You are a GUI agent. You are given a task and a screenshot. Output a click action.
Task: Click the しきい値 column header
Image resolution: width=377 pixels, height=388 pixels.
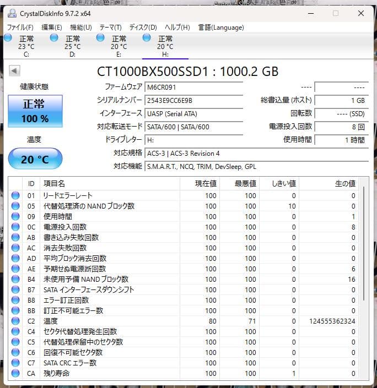(279, 184)
